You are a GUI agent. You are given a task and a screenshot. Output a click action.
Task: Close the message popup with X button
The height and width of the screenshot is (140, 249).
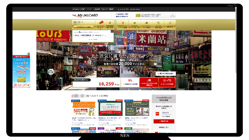[112, 31]
